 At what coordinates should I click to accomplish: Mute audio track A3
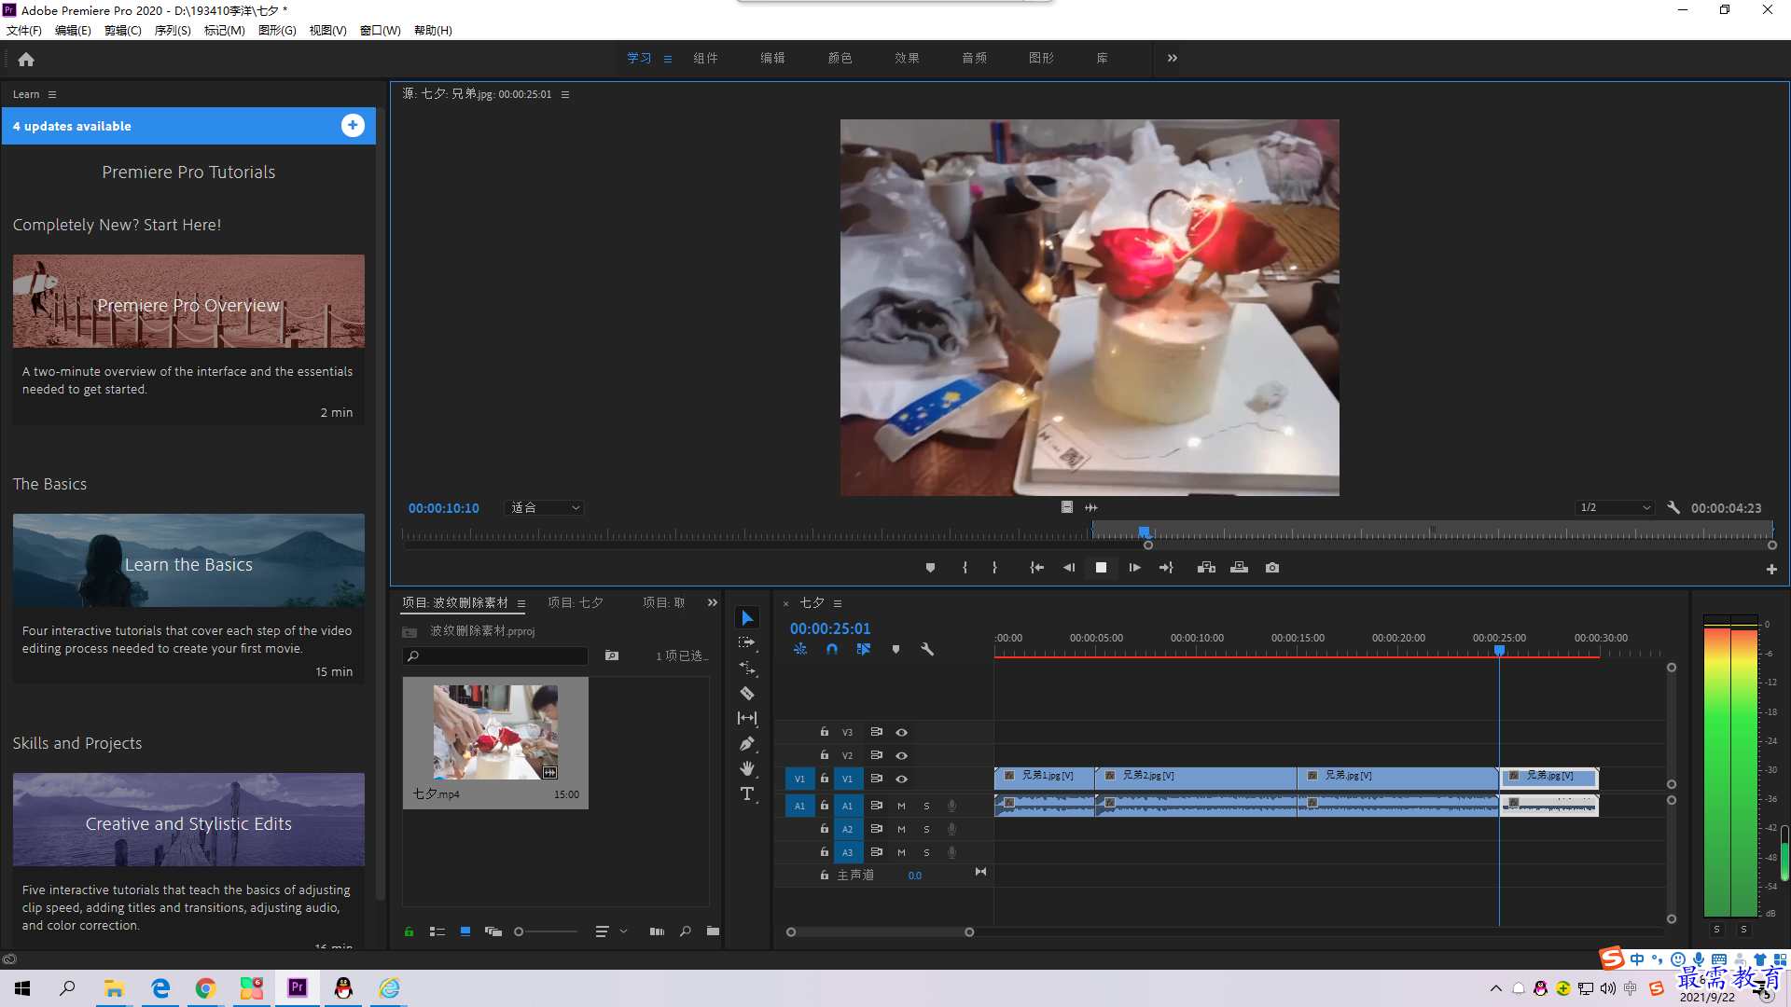[901, 852]
